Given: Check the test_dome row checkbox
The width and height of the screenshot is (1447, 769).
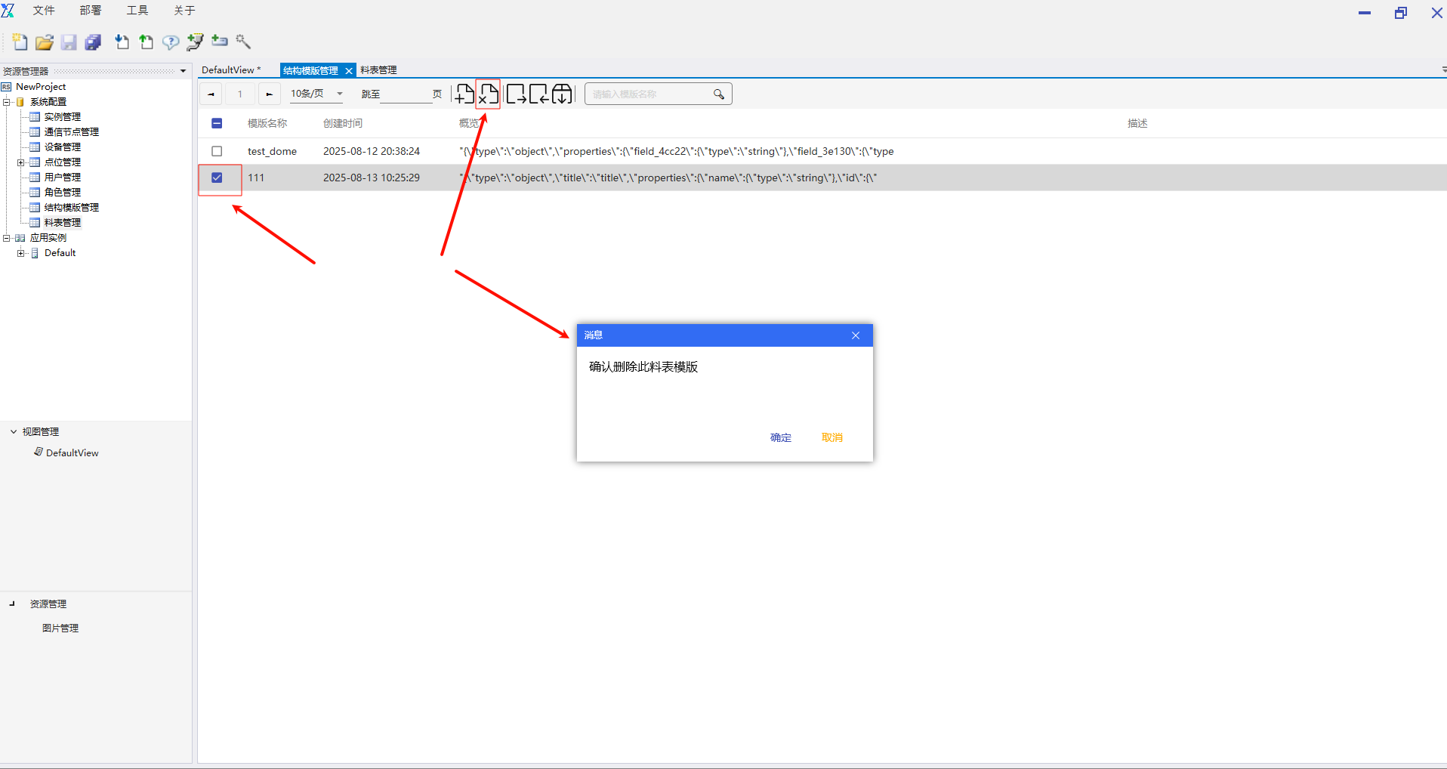Looking at the screenshot, I should tap(217, 151).
